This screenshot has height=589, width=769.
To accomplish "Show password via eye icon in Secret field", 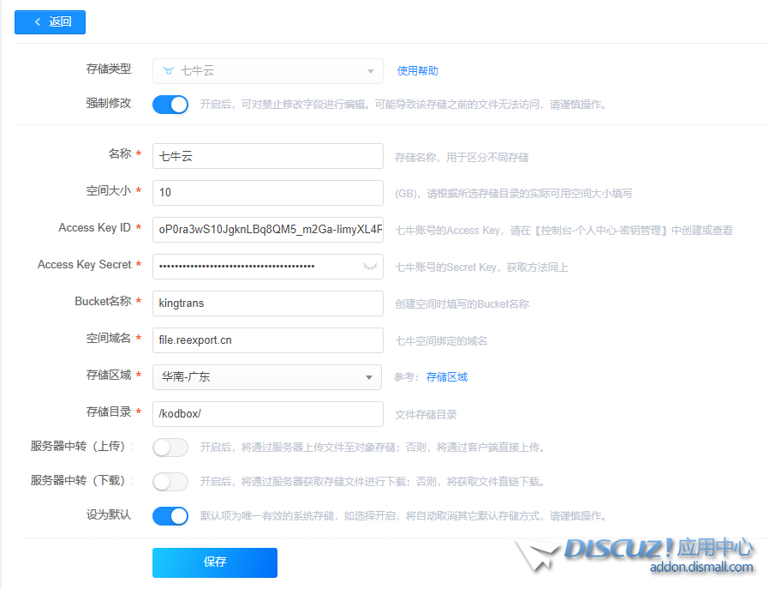I will click(x=370, y=267).
